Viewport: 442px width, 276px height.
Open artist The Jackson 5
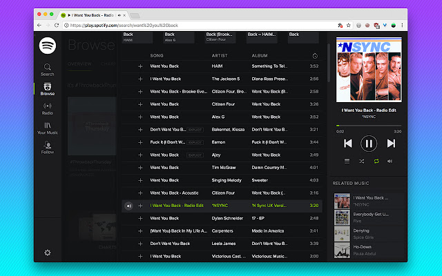(x=226, y=79)
